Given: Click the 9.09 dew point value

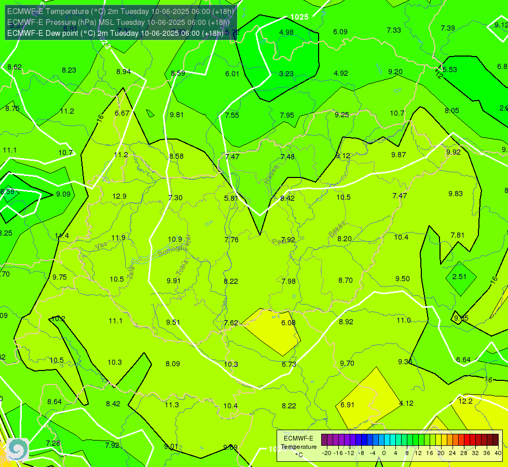Looking at the screenshot, I should tap(63, 194).
